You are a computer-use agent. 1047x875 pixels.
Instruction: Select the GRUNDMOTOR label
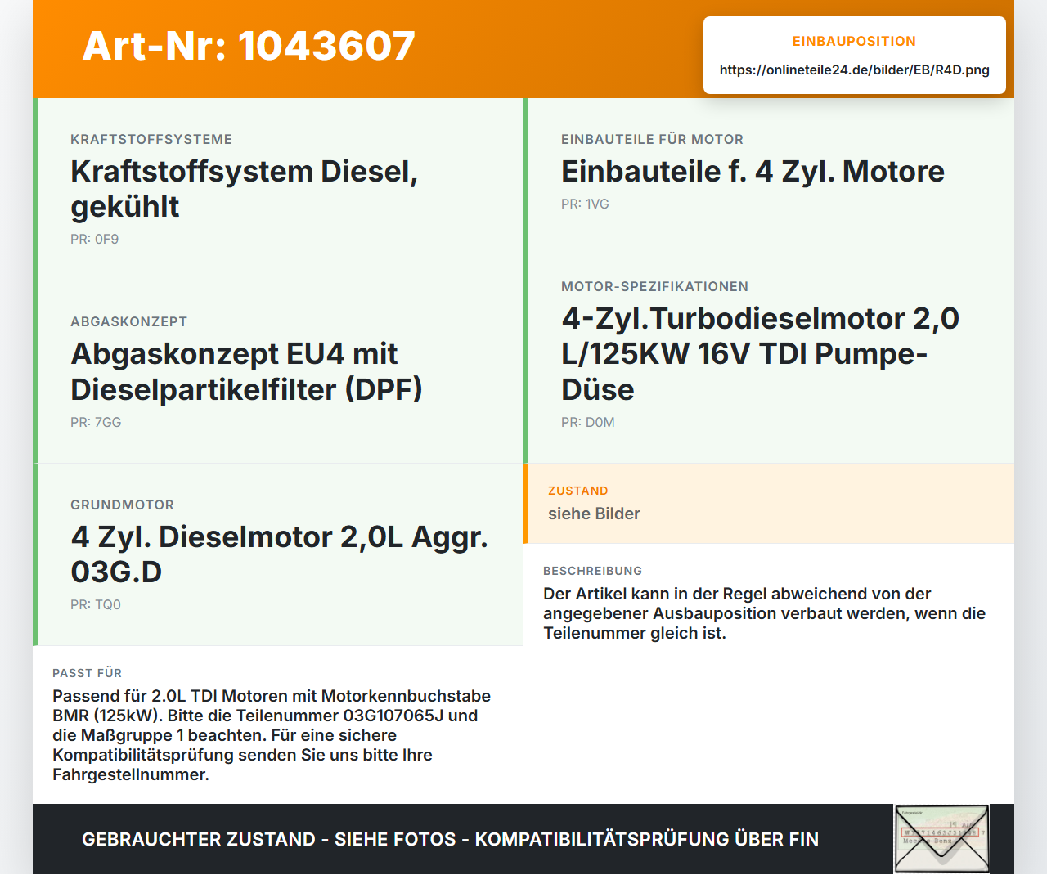(123, 505)
